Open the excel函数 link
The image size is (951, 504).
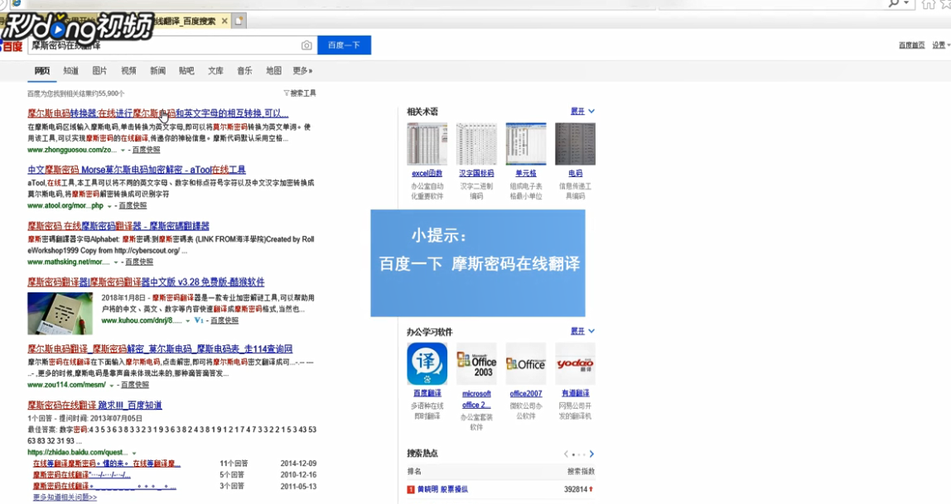[x=427, y=173]
